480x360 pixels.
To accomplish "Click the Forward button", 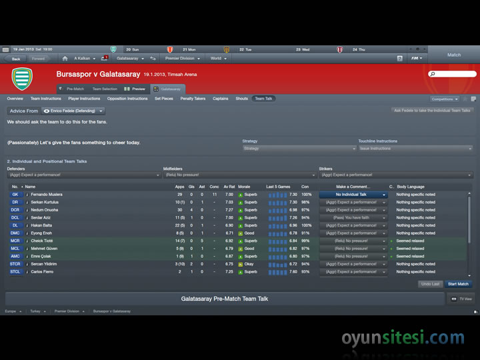I will click(x=38, y=59).
